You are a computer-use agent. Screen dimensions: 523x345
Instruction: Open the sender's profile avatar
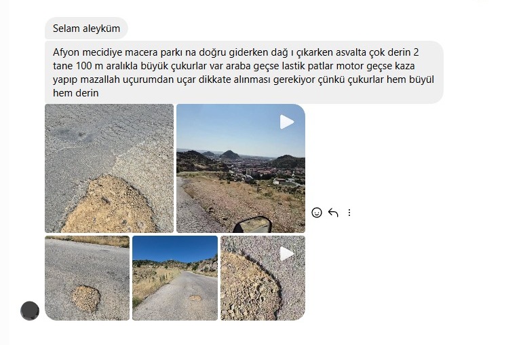(x=30, y=310)
